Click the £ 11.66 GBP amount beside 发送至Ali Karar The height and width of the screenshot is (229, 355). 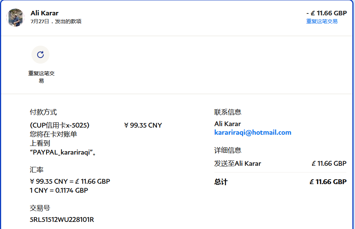click(329, 164)
